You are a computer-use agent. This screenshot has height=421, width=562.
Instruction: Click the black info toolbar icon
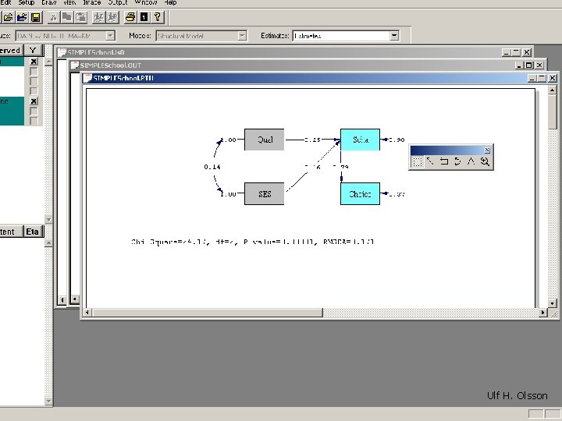pyautogui.click(x=144, y=17)
